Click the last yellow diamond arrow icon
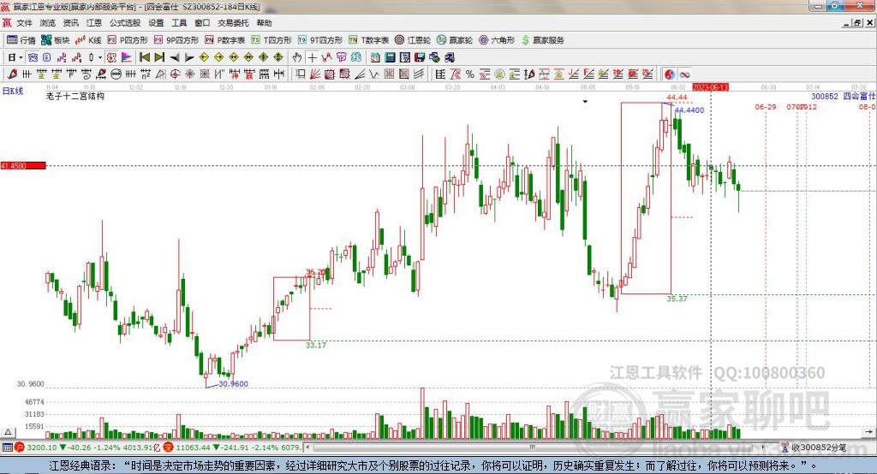Image resolution: width=877 pixels, height=474 pixels. pyautogui.click(x=278, y=57)
